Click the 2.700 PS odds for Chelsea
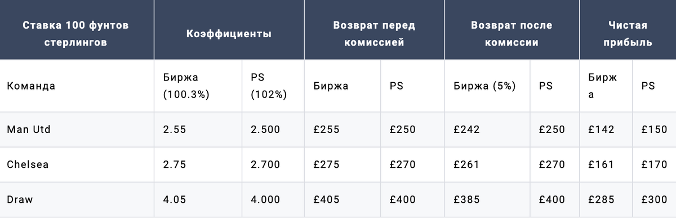Image resolution: width=676 pixels, height=218 pixels. 265,164
